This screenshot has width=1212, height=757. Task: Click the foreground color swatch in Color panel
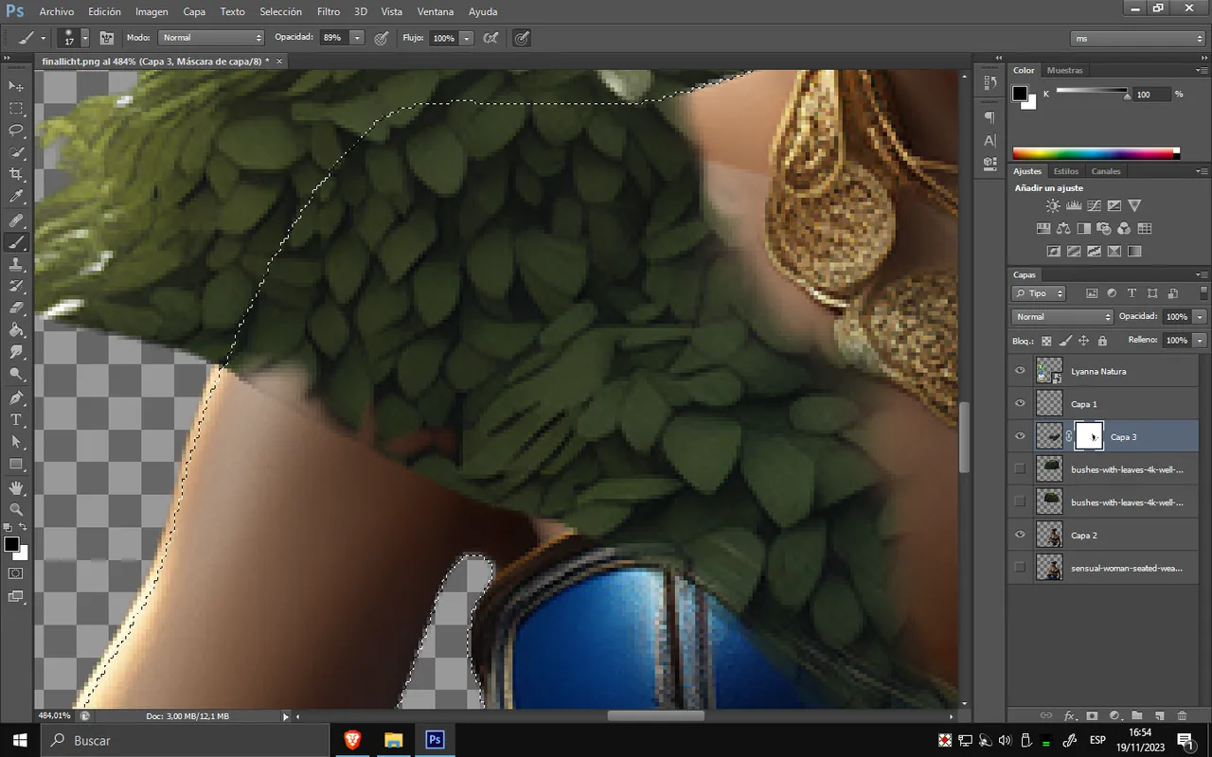point(1020,93)
